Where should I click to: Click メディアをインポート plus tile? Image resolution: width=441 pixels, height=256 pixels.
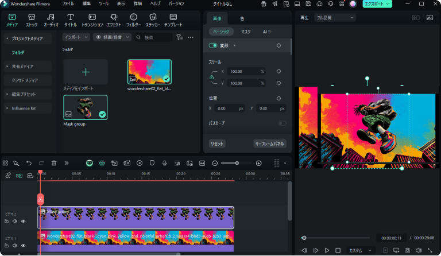tap(86, 72)
